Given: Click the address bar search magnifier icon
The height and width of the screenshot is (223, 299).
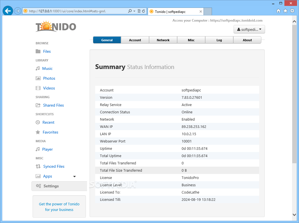Looking at the screenshot, I should (x=130, y=11).
